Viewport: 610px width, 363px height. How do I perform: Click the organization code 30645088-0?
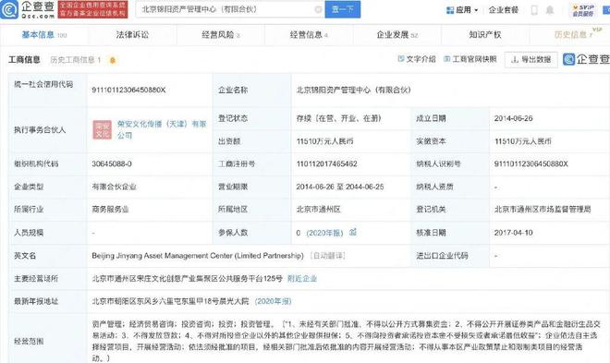(112, 164)
